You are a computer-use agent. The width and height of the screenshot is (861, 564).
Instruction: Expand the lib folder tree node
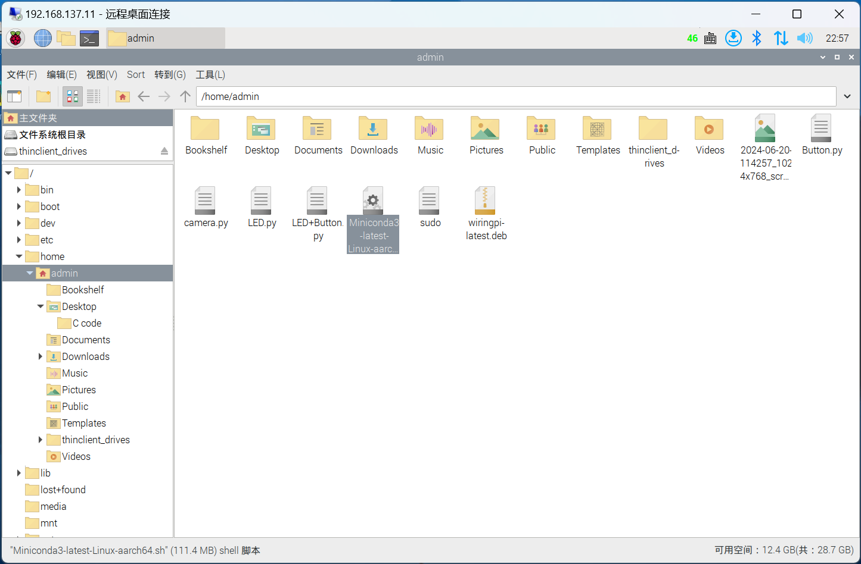[x=19, y=473]
